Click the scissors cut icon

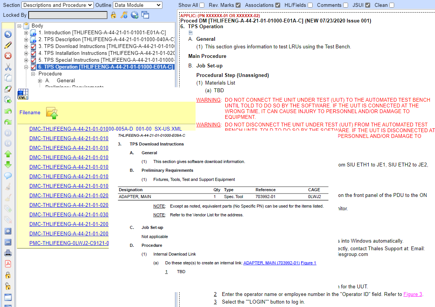[x=8, y=67]
